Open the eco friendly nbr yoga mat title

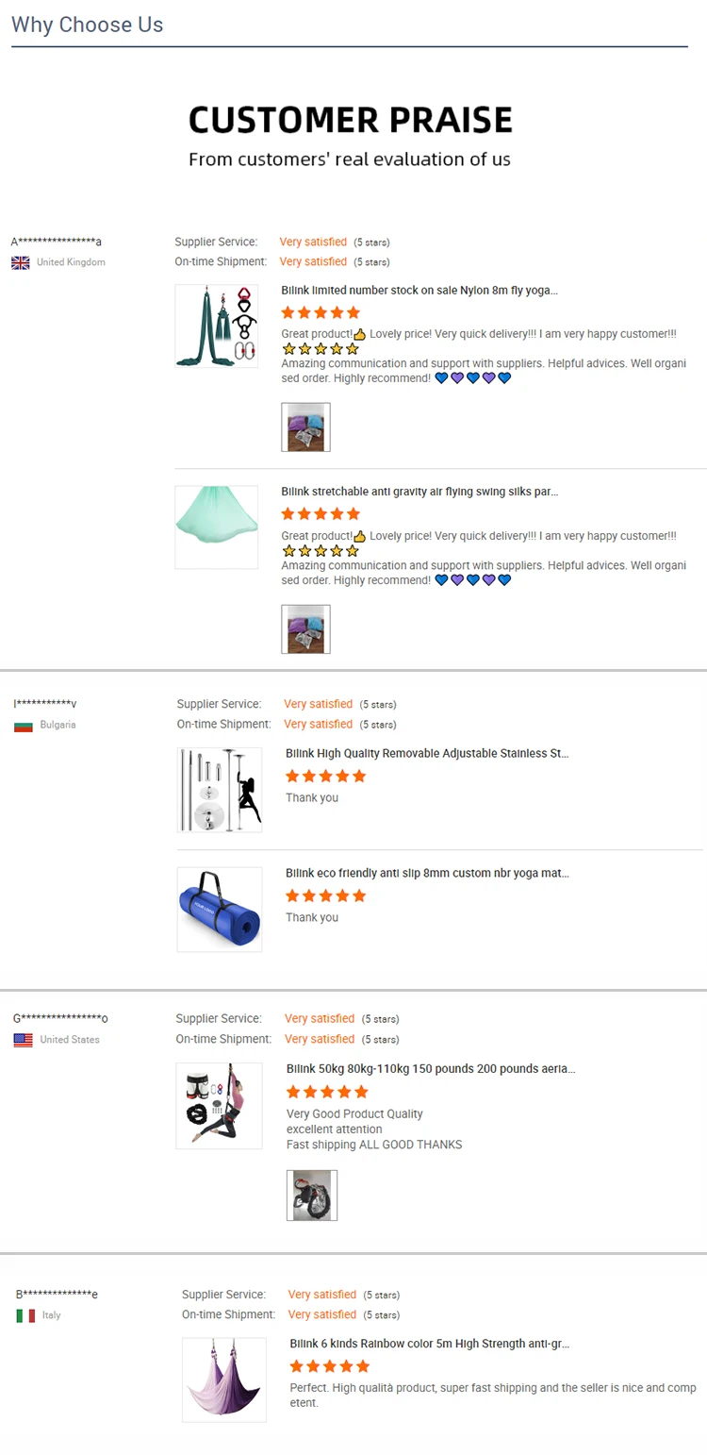[428, 873]
